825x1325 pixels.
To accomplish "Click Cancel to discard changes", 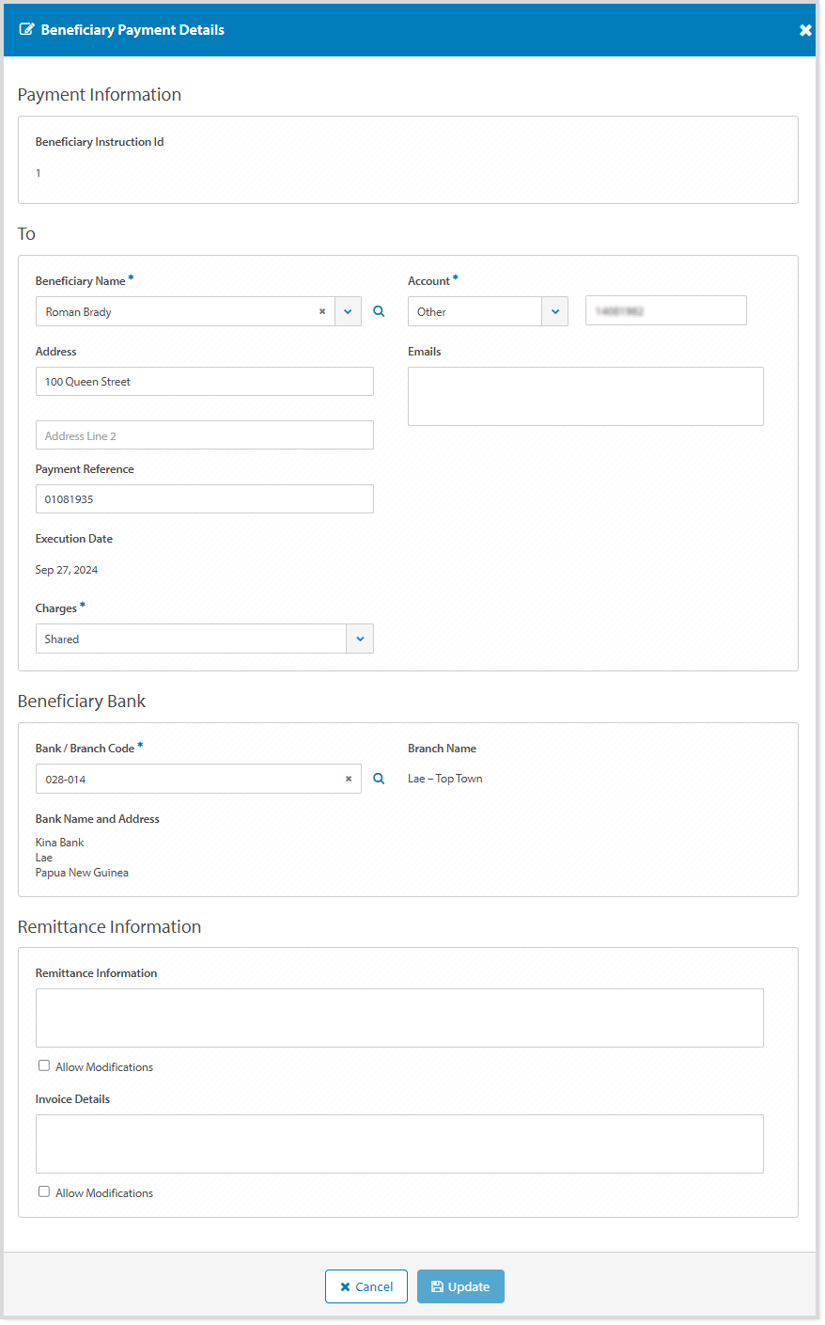I will 366,1286.
